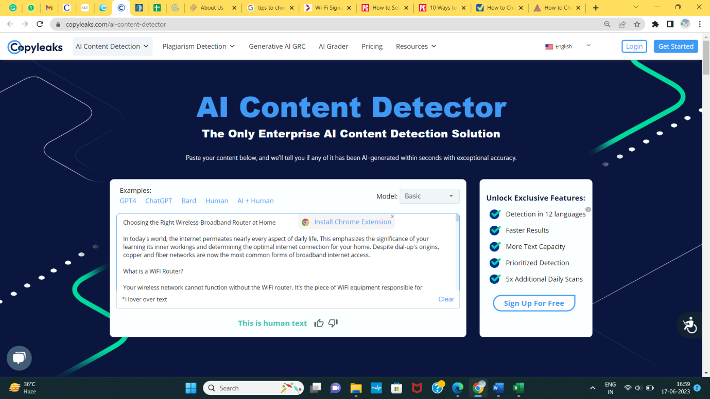
Task: Load the ChatGPT example text
Action: pyautogui.click(x=159, y=201)
